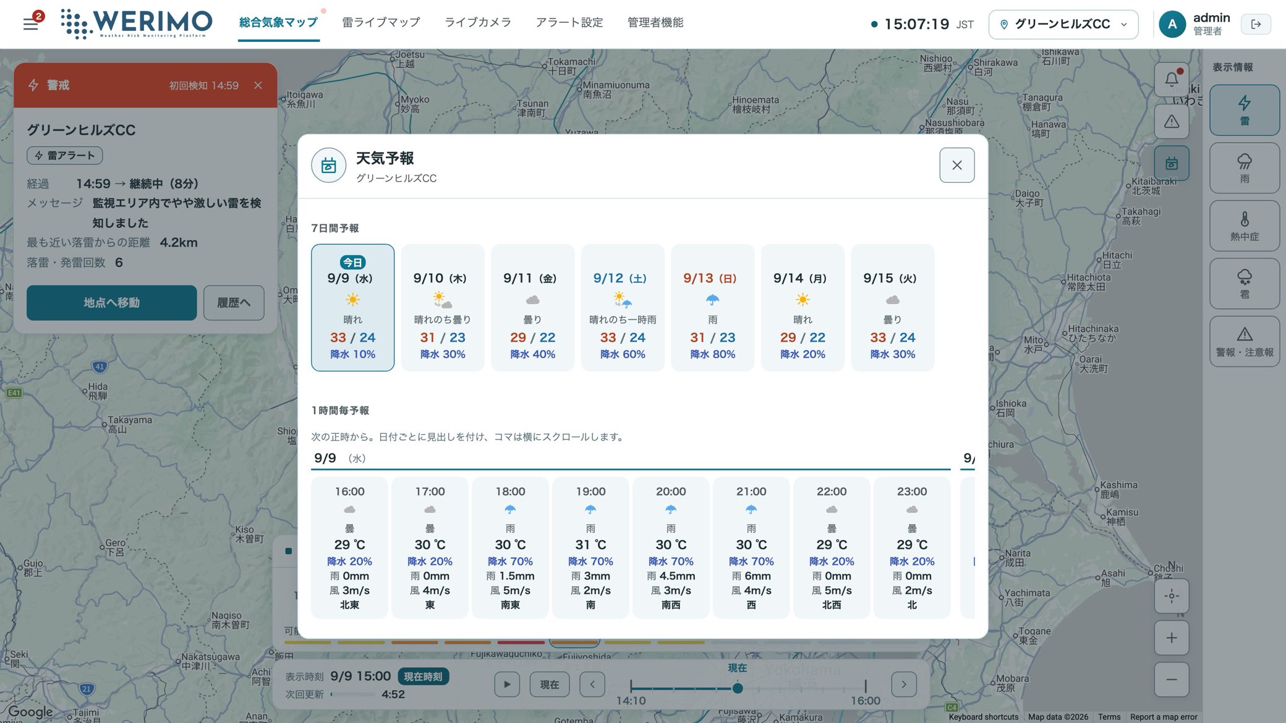Image resolution: width=1286 pixels, height=723 pixels.
Task: Select the 9/15 (火) forecast card
Action: (893, 308)
